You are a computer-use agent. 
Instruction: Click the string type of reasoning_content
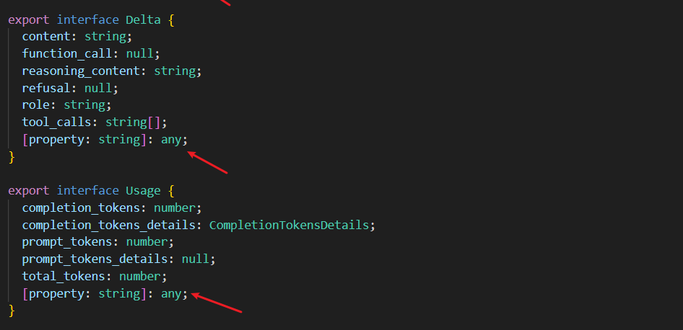coord(175,71)
